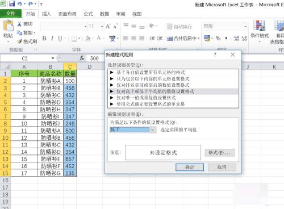
Task: Switch to the 视图 (View) tab
Action: click(x=137, y=14)
